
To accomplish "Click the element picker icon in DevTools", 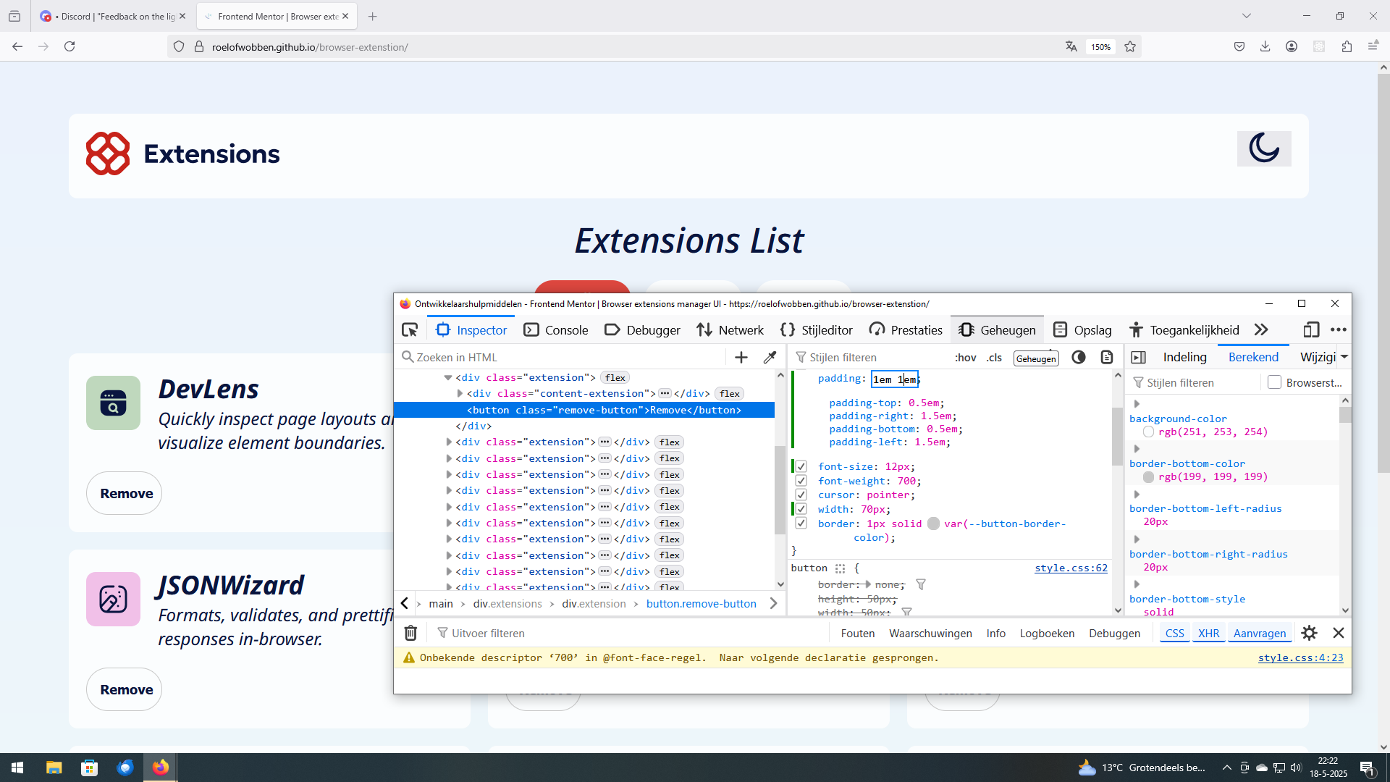I will [x=410, y=330].
